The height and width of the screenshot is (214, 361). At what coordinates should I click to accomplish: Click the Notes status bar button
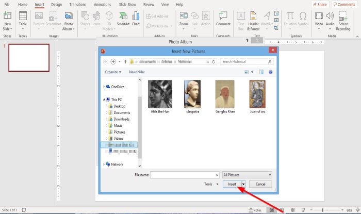click(255, 210)
